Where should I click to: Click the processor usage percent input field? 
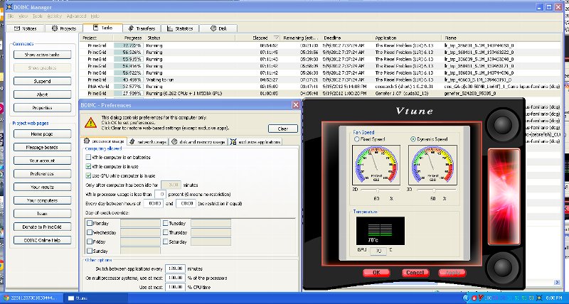pos(161,193)
